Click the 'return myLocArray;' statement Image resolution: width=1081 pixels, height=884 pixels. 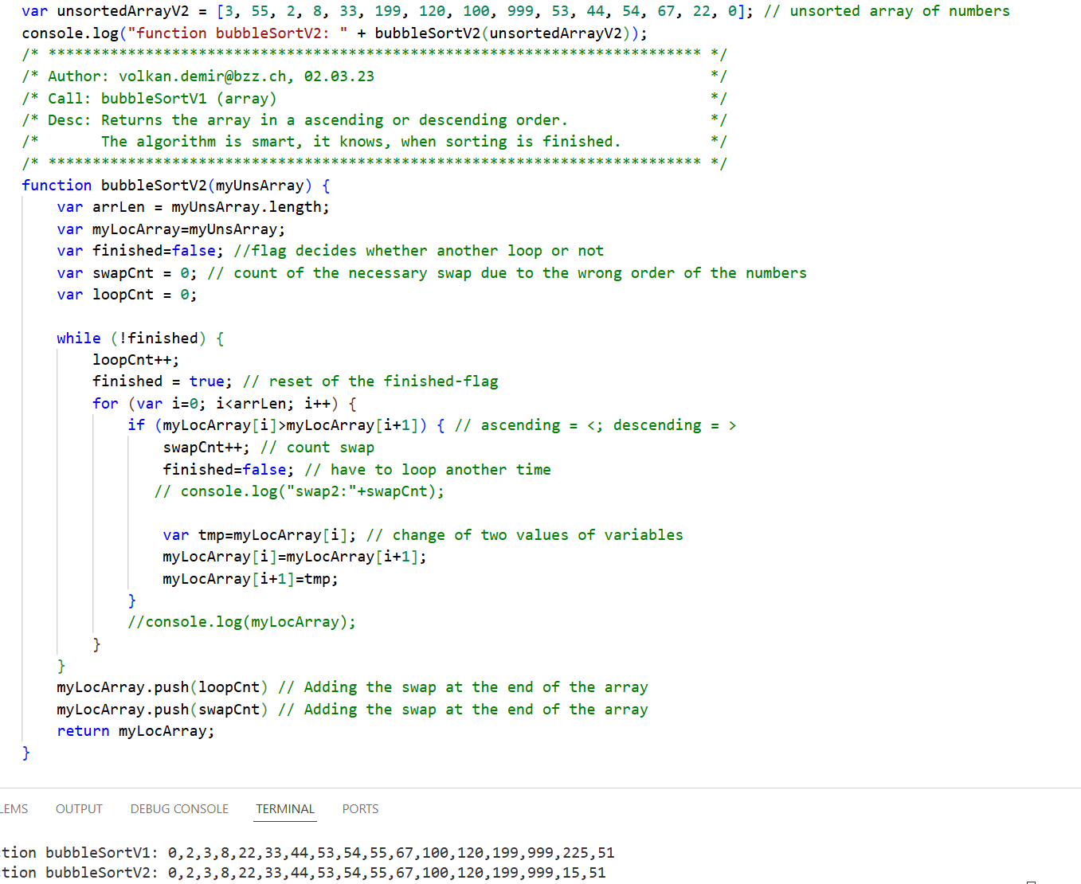[135, 731]
